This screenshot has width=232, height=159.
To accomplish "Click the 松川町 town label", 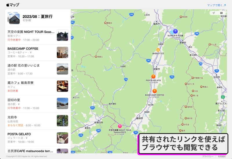I will point(151,105).
